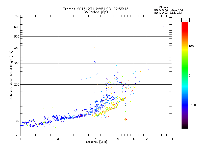Screen dimensions: 202x151
Task: Click the 'mean, sd,X: 92.8, 25.1' line
Action: click(168, 13)
